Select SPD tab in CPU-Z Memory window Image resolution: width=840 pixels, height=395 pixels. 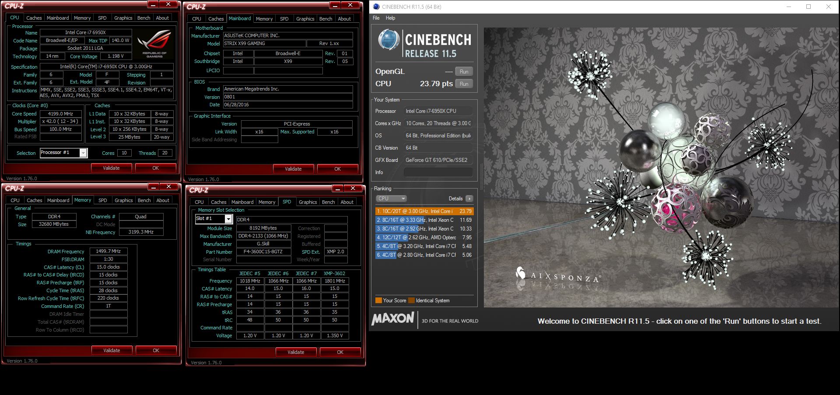pos(102,200)
